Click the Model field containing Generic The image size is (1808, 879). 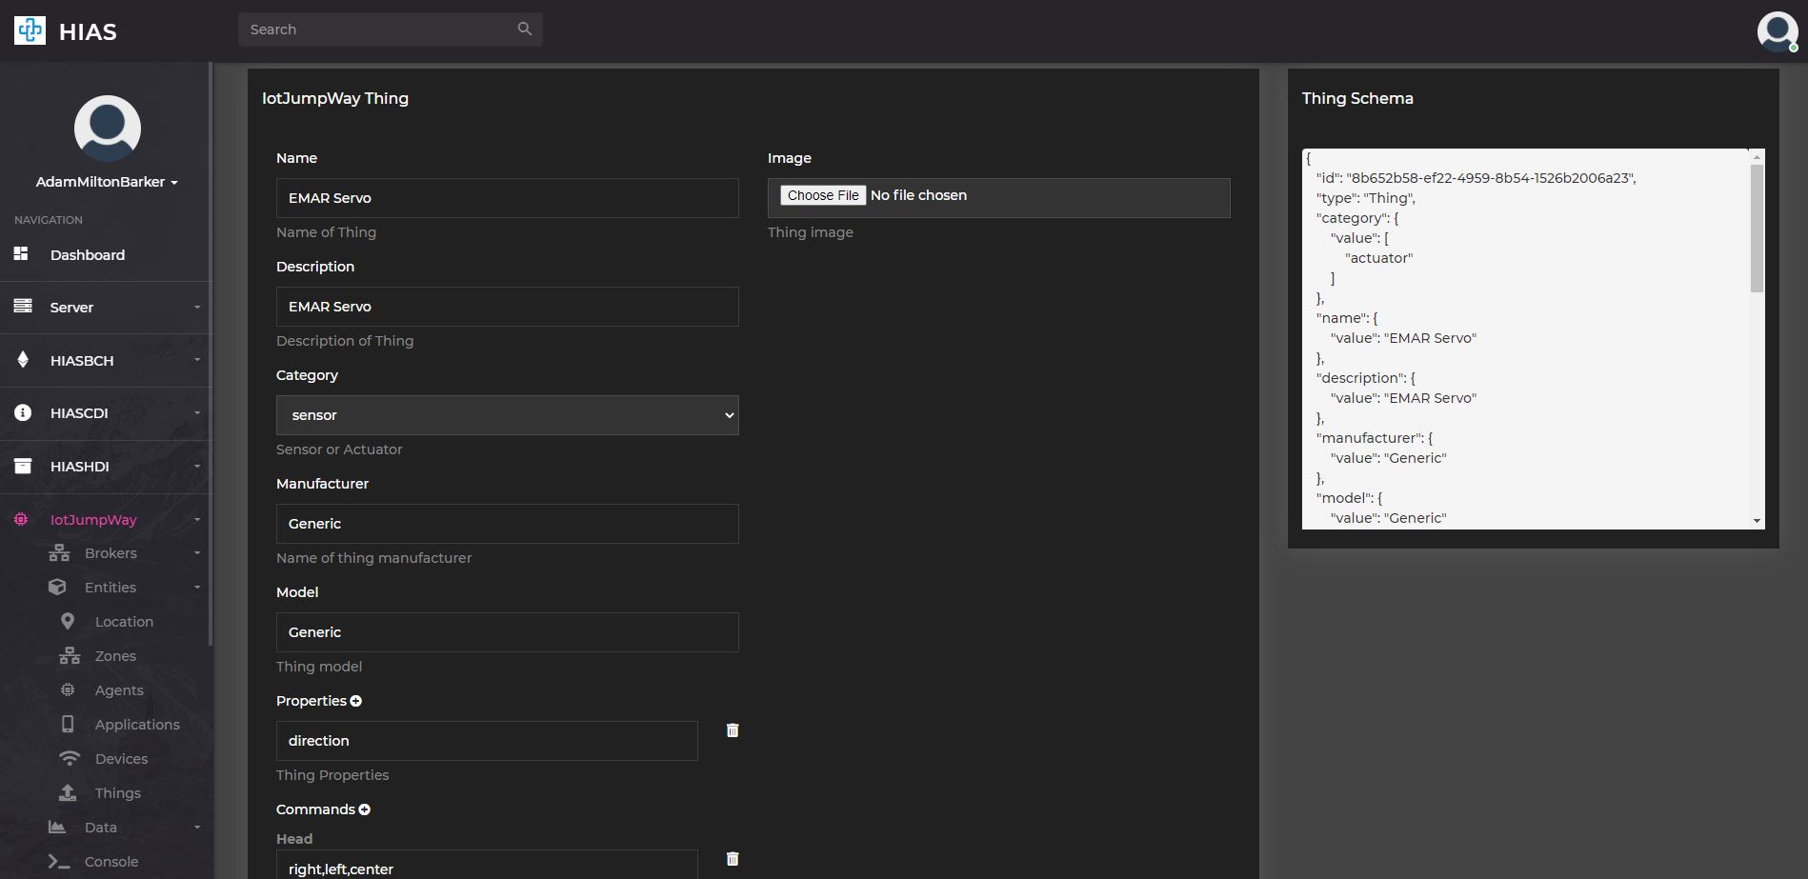(x=508, y=632)
